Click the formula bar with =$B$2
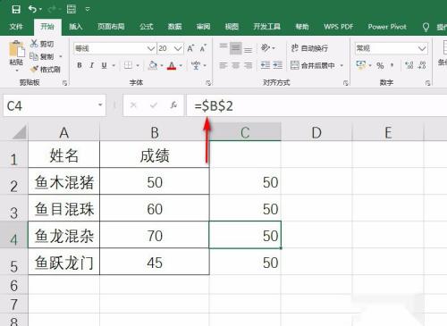This screenshot has height=326, width=447. tap(316, 105)
